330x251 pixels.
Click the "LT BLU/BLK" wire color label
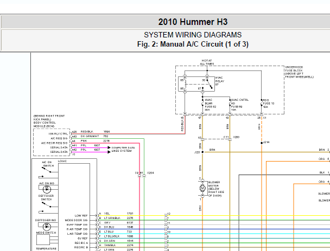click(112, 236)
